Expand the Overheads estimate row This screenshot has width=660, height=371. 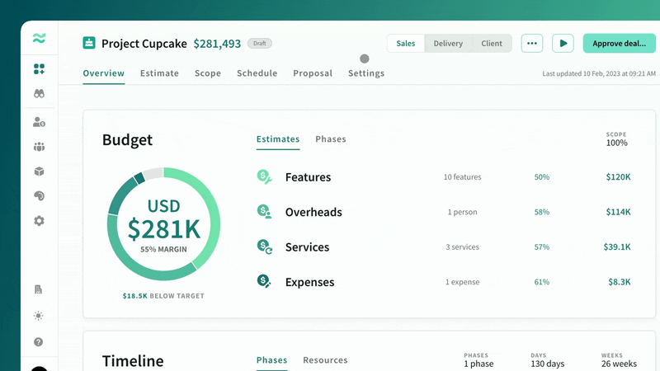(x=444, y=212)
